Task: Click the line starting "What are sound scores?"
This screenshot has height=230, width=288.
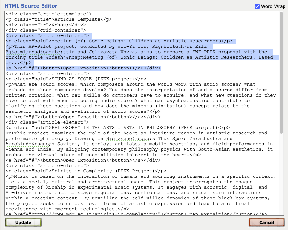Action: [x=130, y=84]
